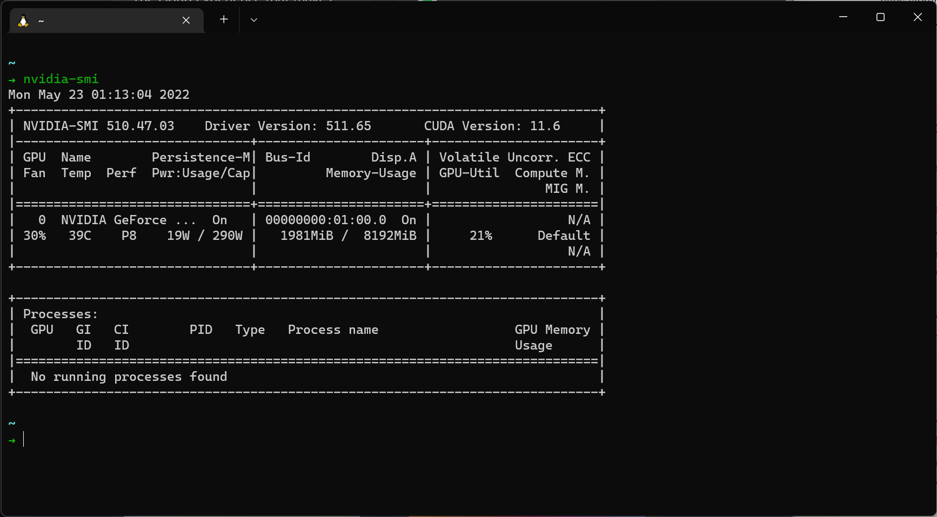Screen dimensions: 937x517
Task: Click the temperature value "39C"
Action: [80, 236]
